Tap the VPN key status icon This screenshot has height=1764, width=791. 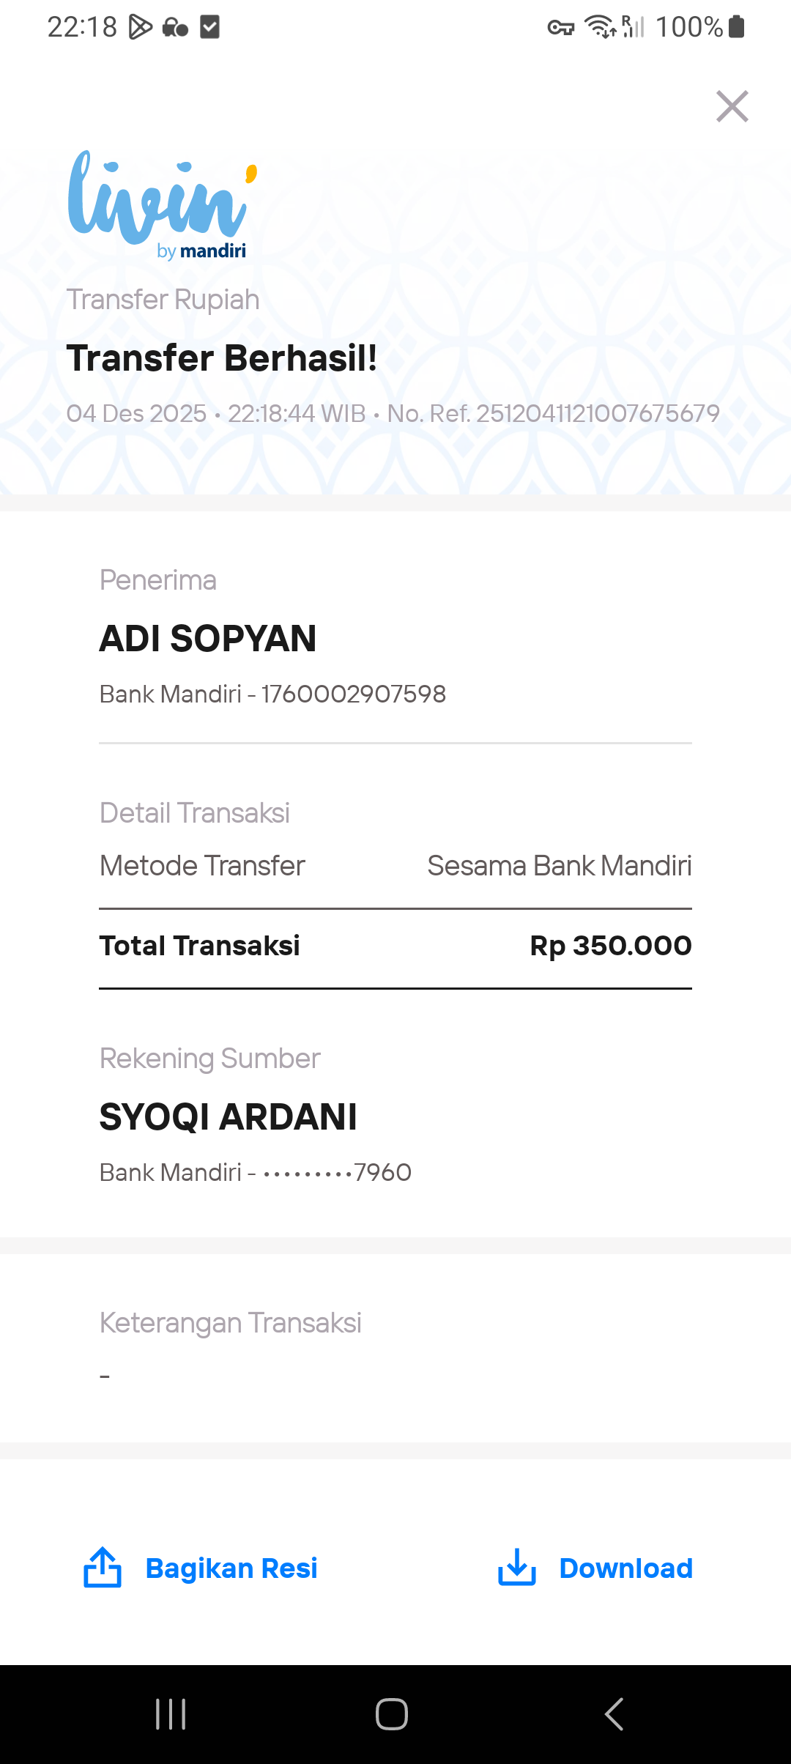[561, 28]
